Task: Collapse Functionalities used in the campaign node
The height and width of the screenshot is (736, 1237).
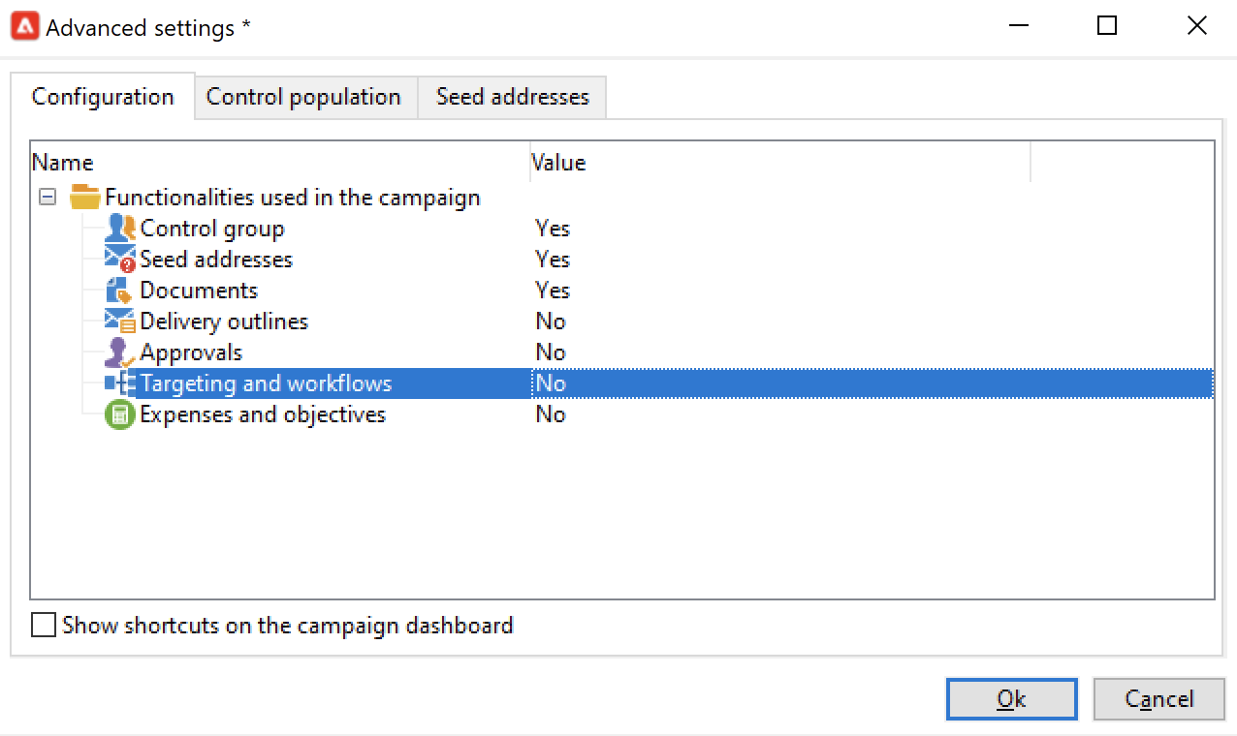Action: click(x=47, y=198)
